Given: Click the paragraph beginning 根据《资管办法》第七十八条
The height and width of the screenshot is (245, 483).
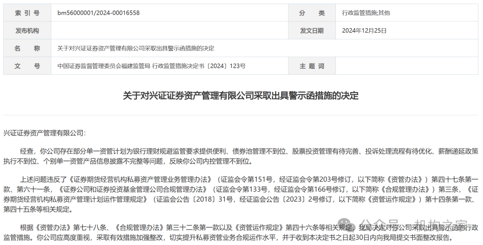Looking at the screenshot, I should [x=241, y=232].
